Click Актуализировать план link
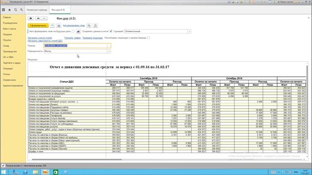Image resolution: width=312 pixels, height=175 pixels. coord(74,25)
